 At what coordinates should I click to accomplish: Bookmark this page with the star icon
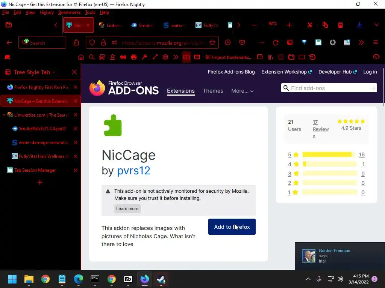(x=212, y=43)
